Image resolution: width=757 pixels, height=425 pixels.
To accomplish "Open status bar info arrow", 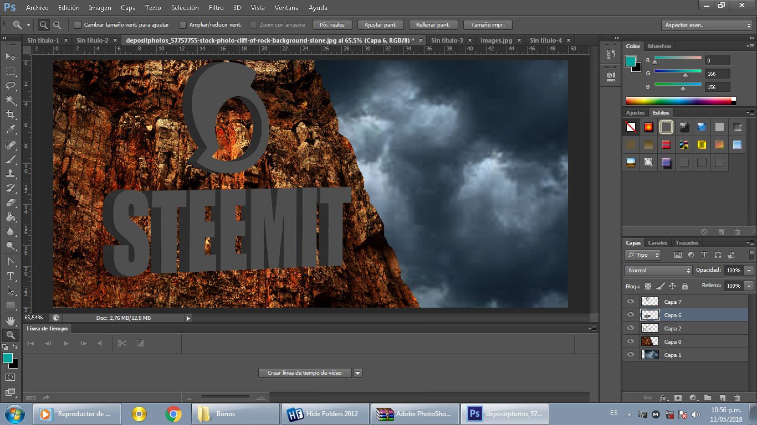I will pos(188,318).
